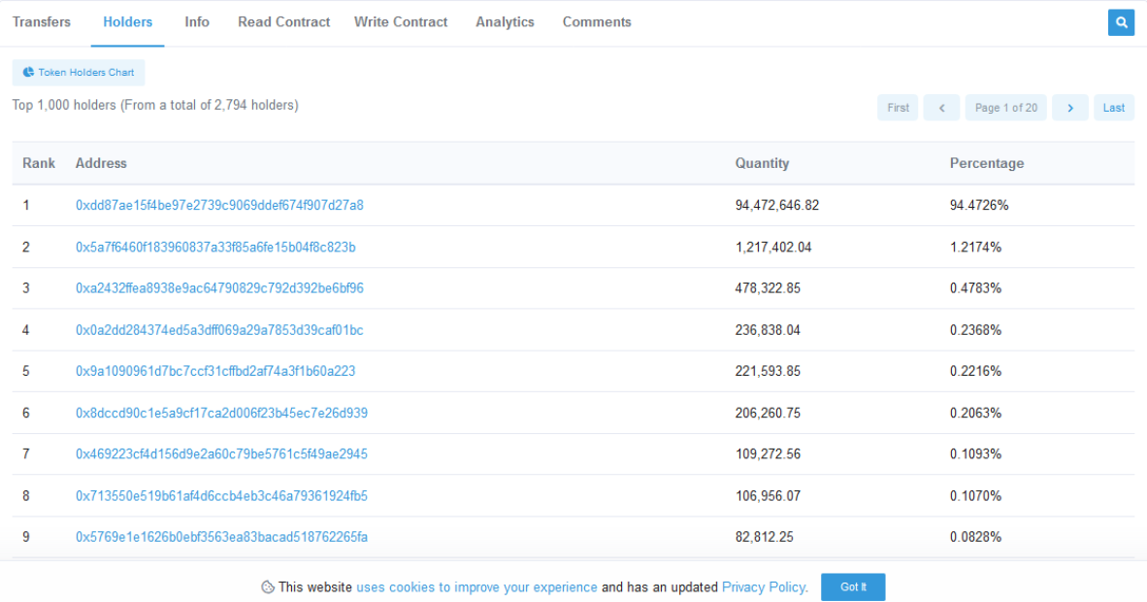Open rank 7 address 0x469223cf4d15...
This screenshot has width=1147, height=602.
221,454
